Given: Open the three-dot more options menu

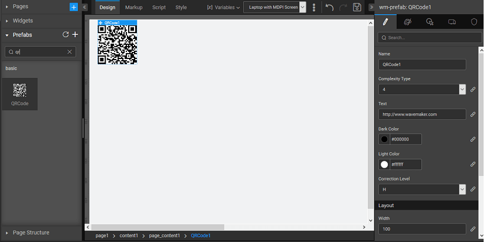Looking at the screenshot, I should [314, 8].
